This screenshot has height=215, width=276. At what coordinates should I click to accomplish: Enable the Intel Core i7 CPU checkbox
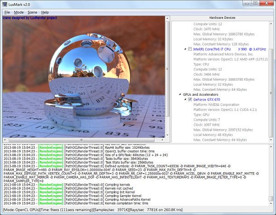pos(190,49)
